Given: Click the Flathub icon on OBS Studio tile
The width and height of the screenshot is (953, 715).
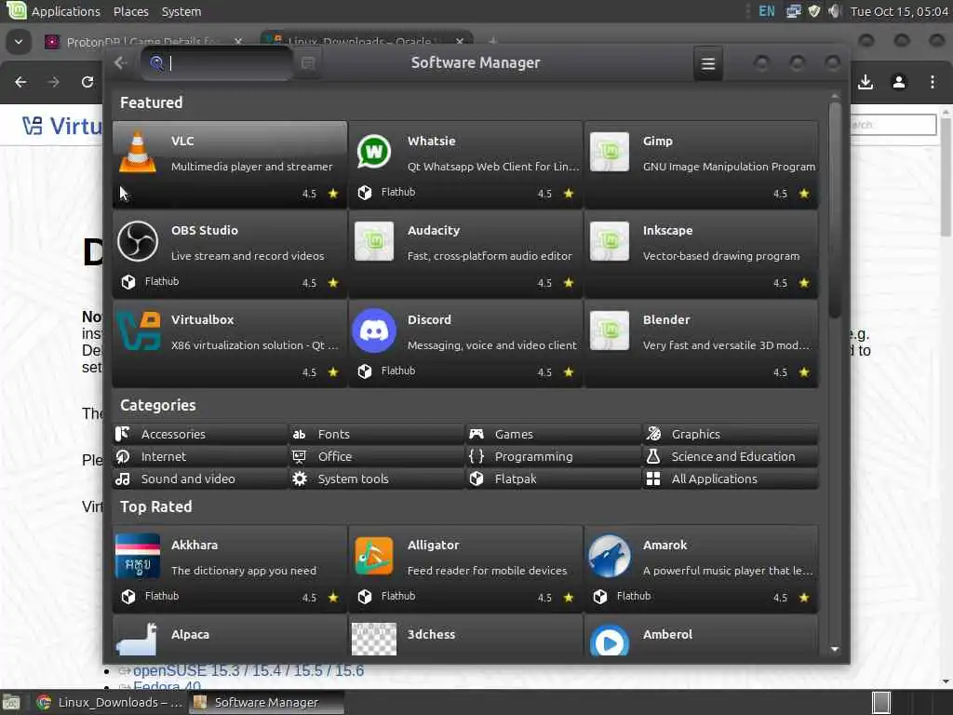Looking at the screenshot, I should tap(128, 282).
